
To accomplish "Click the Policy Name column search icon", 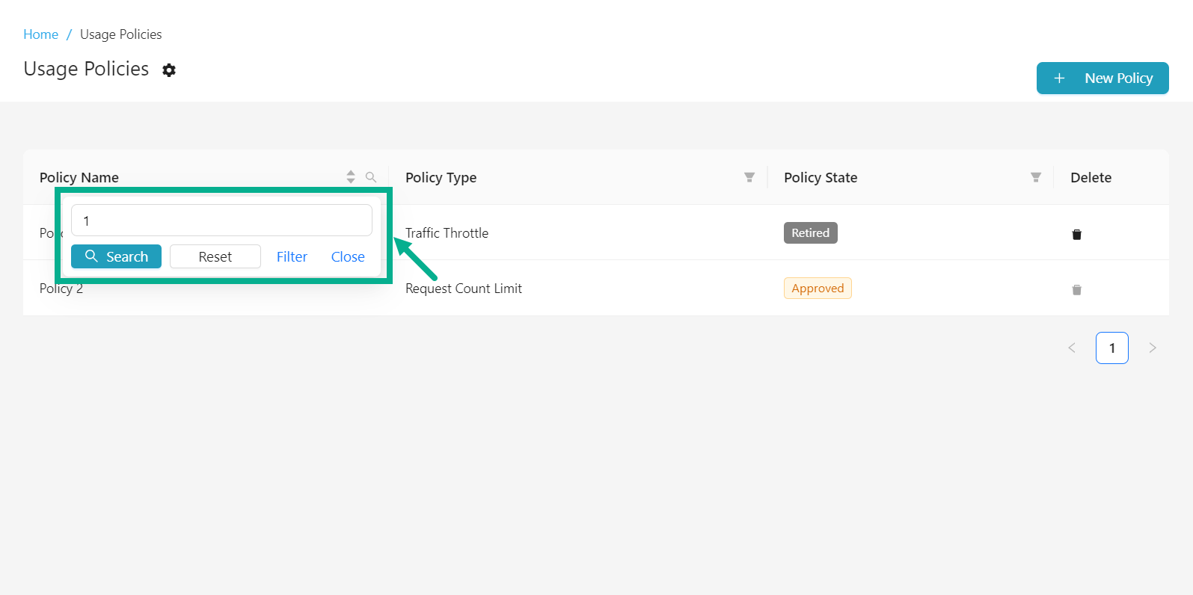I will (x=371, y=177).
